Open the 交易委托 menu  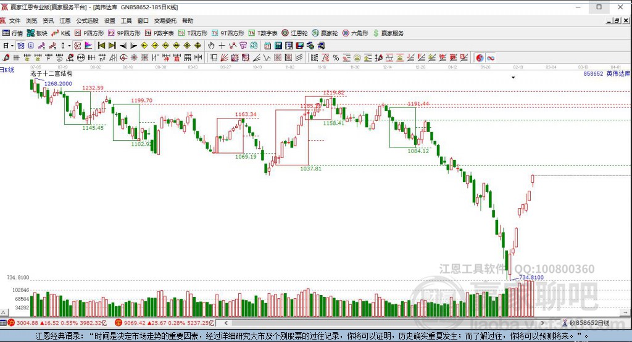[165, 20]
